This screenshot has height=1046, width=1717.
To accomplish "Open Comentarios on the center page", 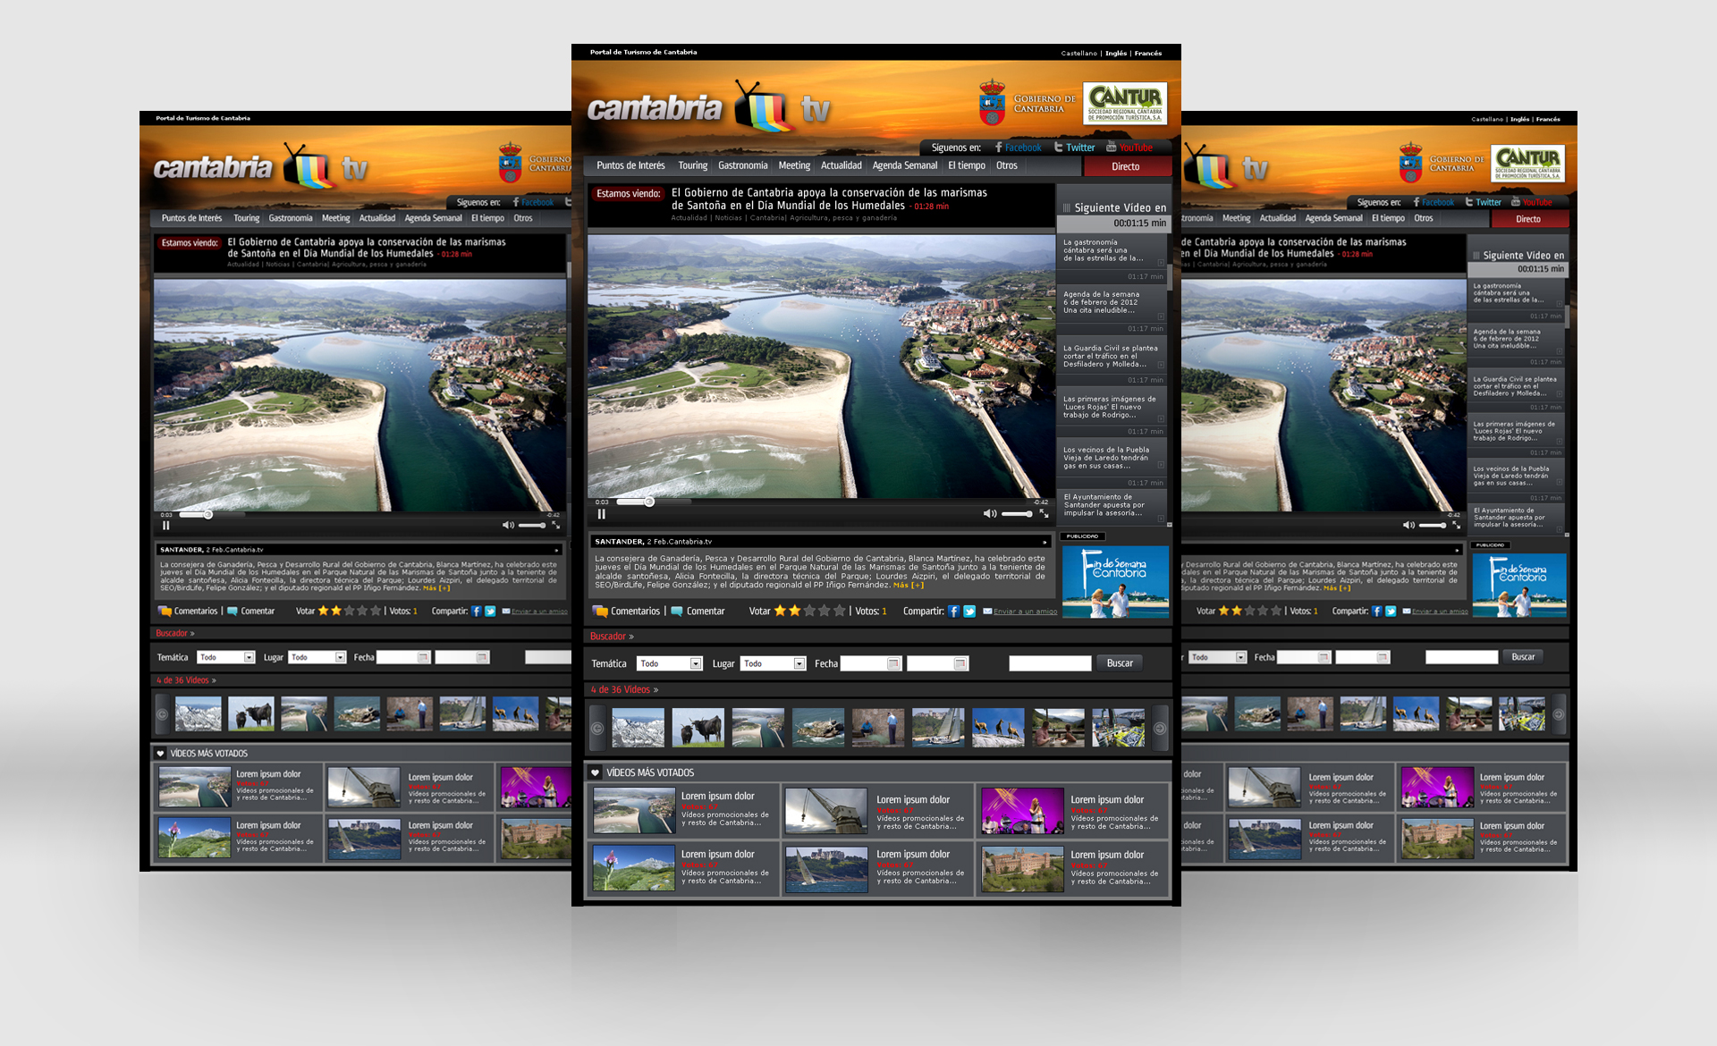I will 626,612.
